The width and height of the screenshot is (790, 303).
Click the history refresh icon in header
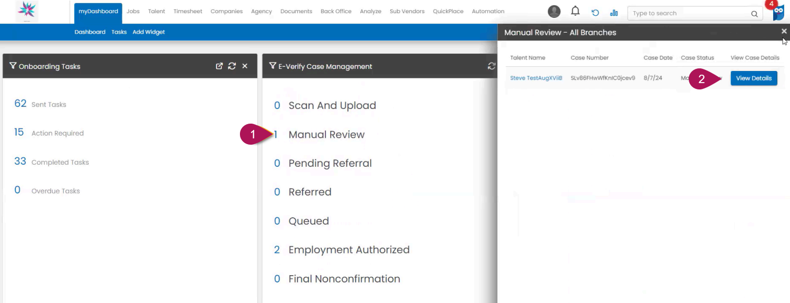coord(595,13)
